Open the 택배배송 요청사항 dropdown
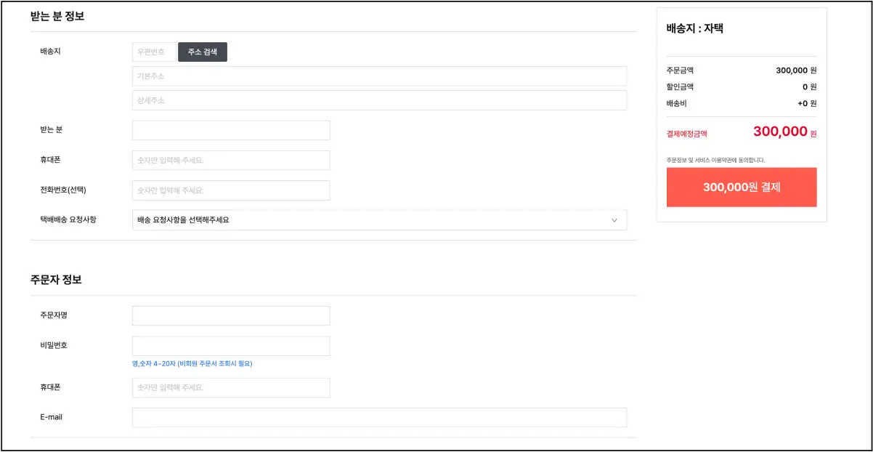Viewport: 873px width, 452px height. coord(378,220)
